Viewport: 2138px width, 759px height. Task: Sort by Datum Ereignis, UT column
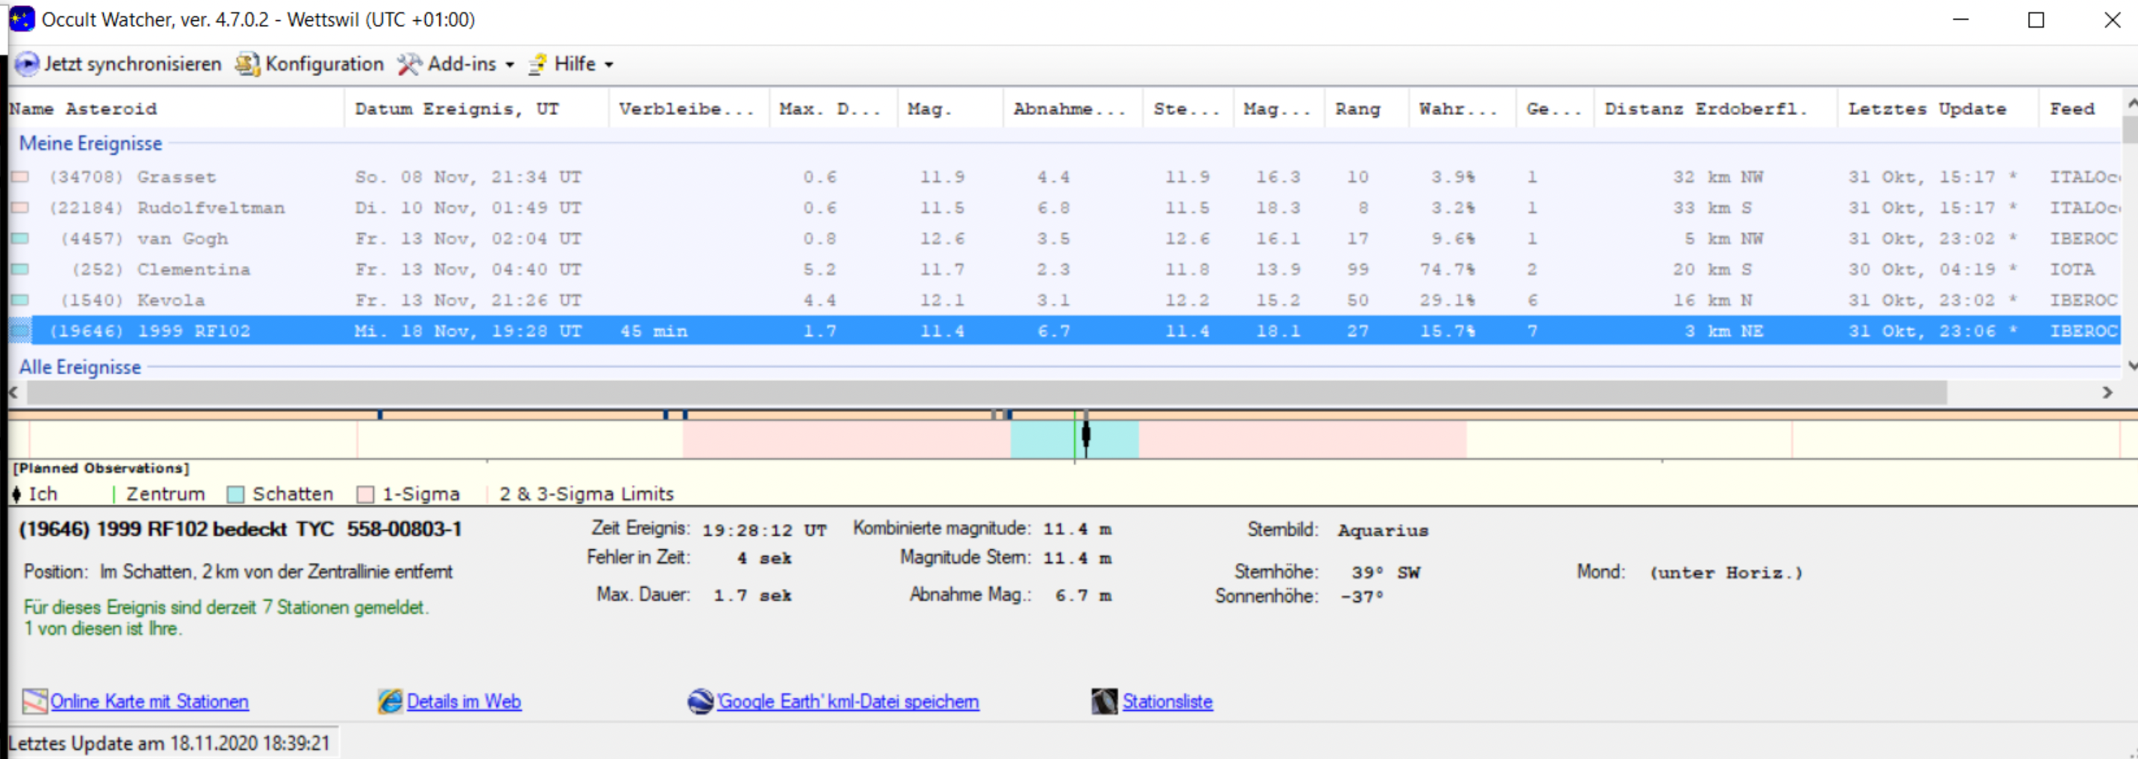click(457, 109)
